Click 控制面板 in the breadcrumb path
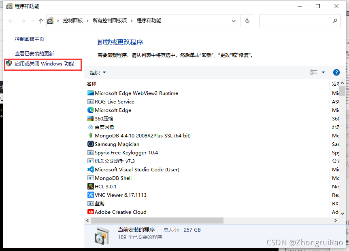Screen dimensions: 349x251 [x=73, y=21]
